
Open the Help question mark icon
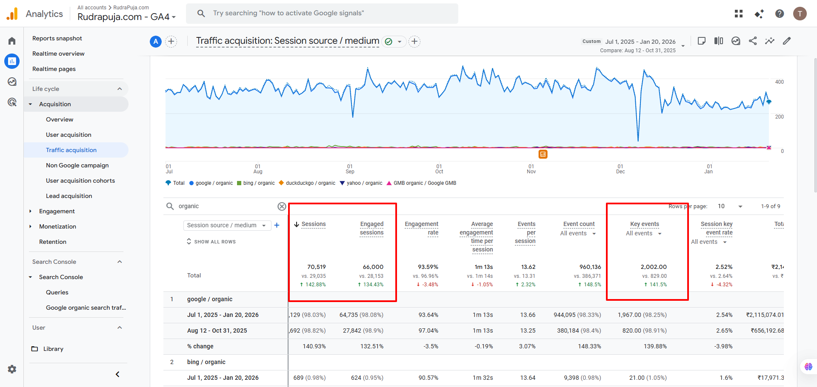pyautogui.click(x=780, y=14)
